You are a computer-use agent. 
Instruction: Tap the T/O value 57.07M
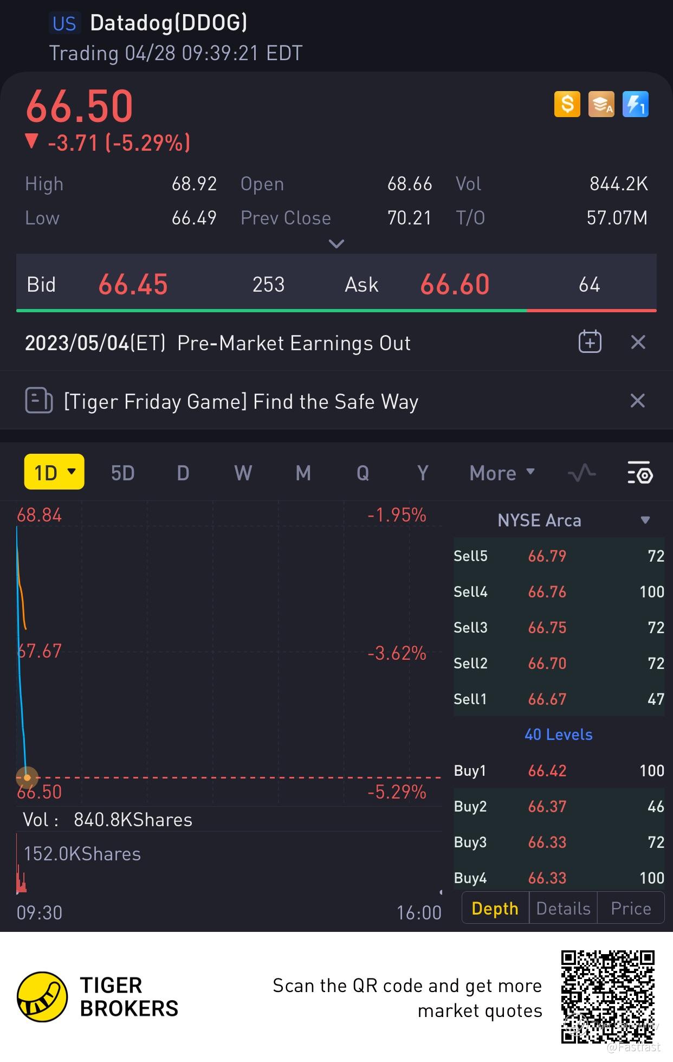click(617, 218)
